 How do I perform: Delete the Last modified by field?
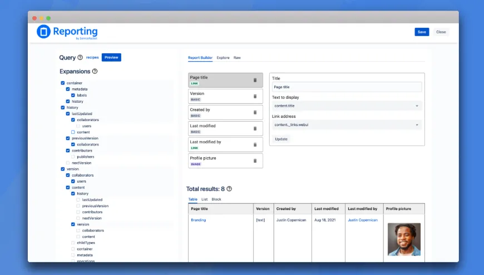[255, 144]
